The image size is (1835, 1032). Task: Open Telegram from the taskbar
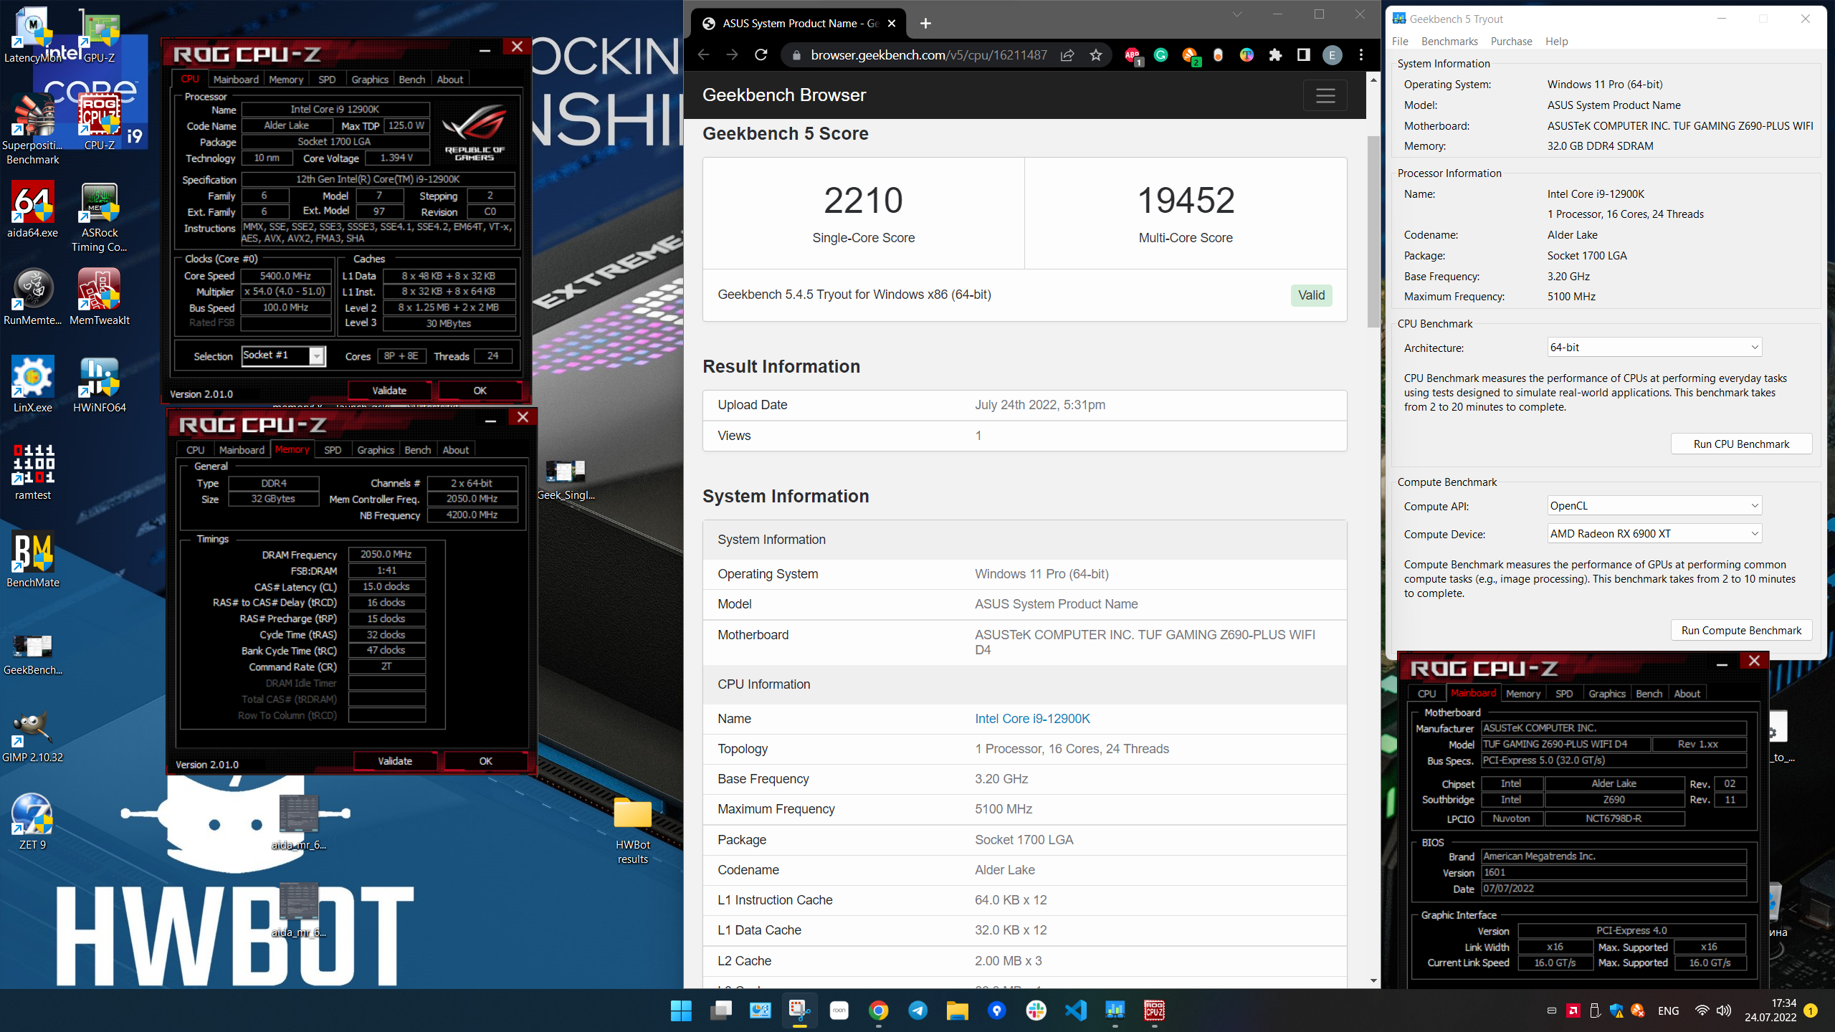coord(917,1010)
